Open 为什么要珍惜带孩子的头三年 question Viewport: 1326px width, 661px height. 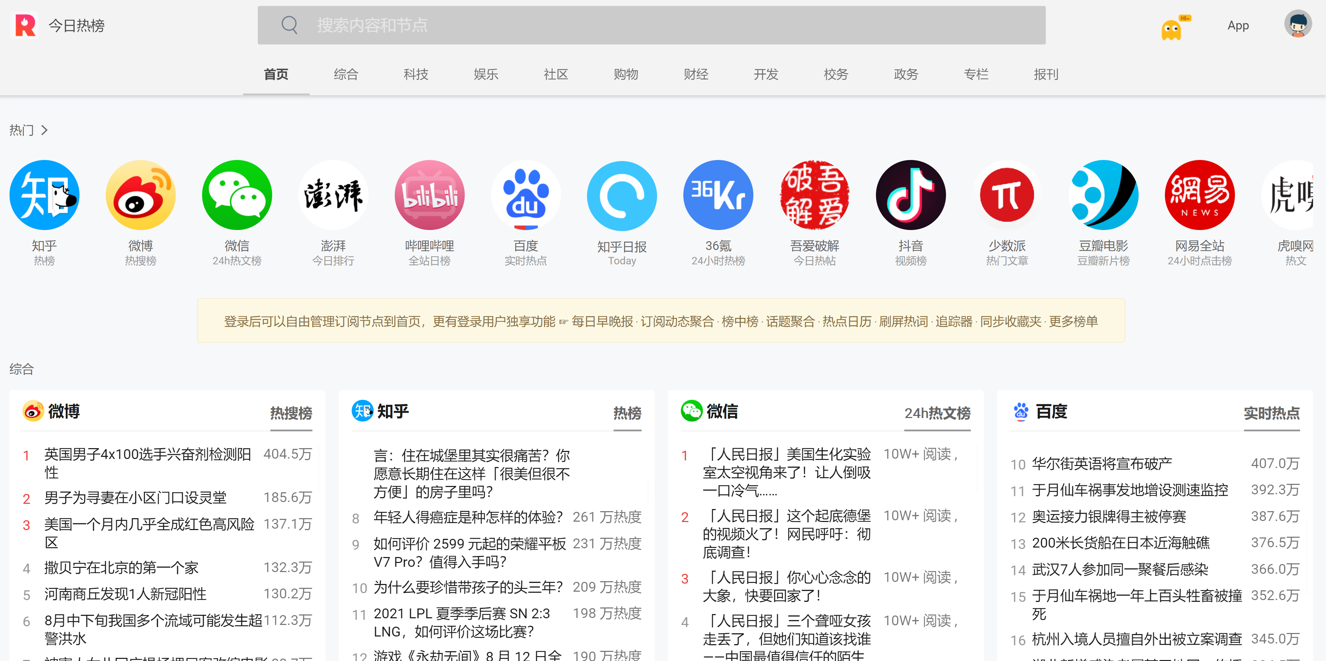[468, 587]
